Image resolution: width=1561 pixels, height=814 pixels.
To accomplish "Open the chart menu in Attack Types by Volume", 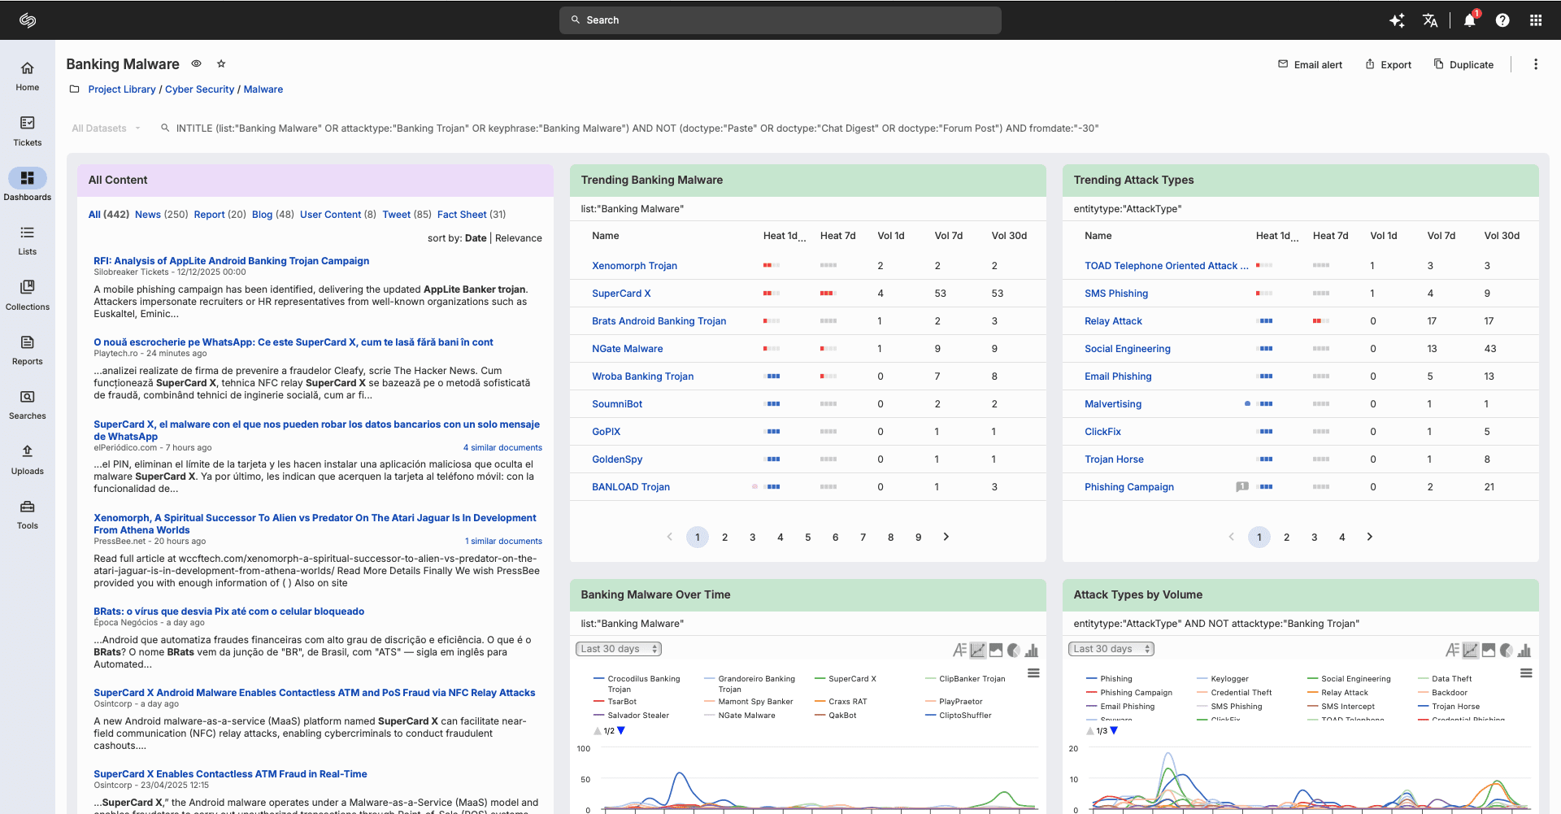I will (x=1526, y=673).
